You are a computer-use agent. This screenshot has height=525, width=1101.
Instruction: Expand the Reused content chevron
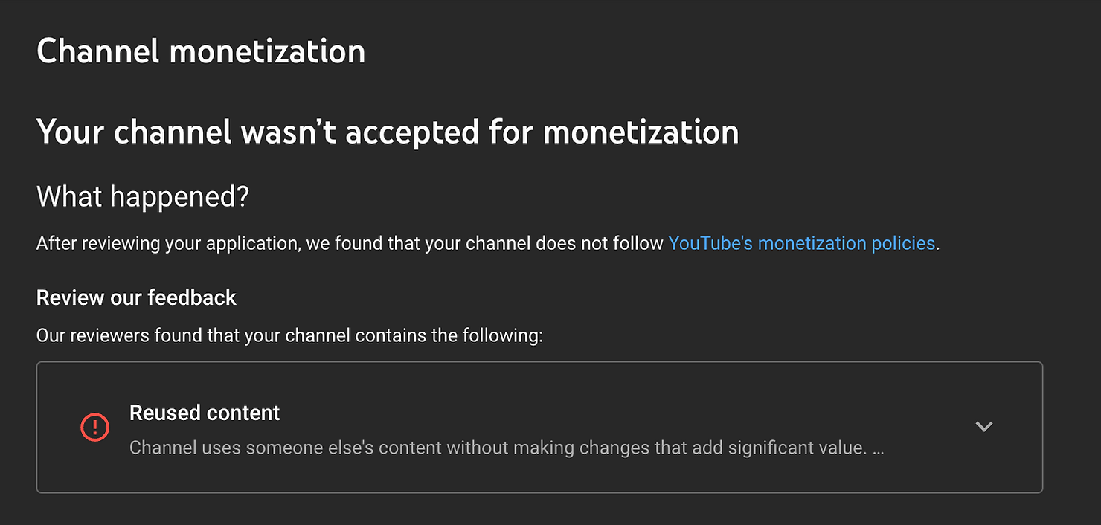tap(983, 427)
